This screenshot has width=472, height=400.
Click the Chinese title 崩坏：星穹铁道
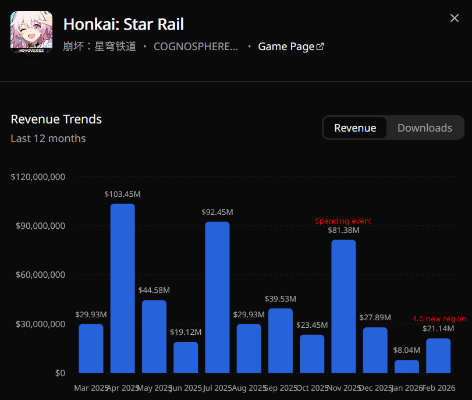(x=100, y=47)
